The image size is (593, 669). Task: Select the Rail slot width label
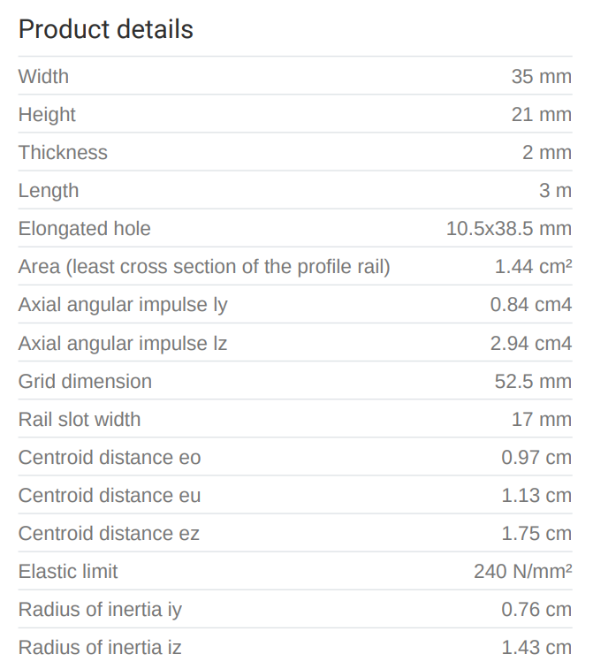[x=79, y=419]
